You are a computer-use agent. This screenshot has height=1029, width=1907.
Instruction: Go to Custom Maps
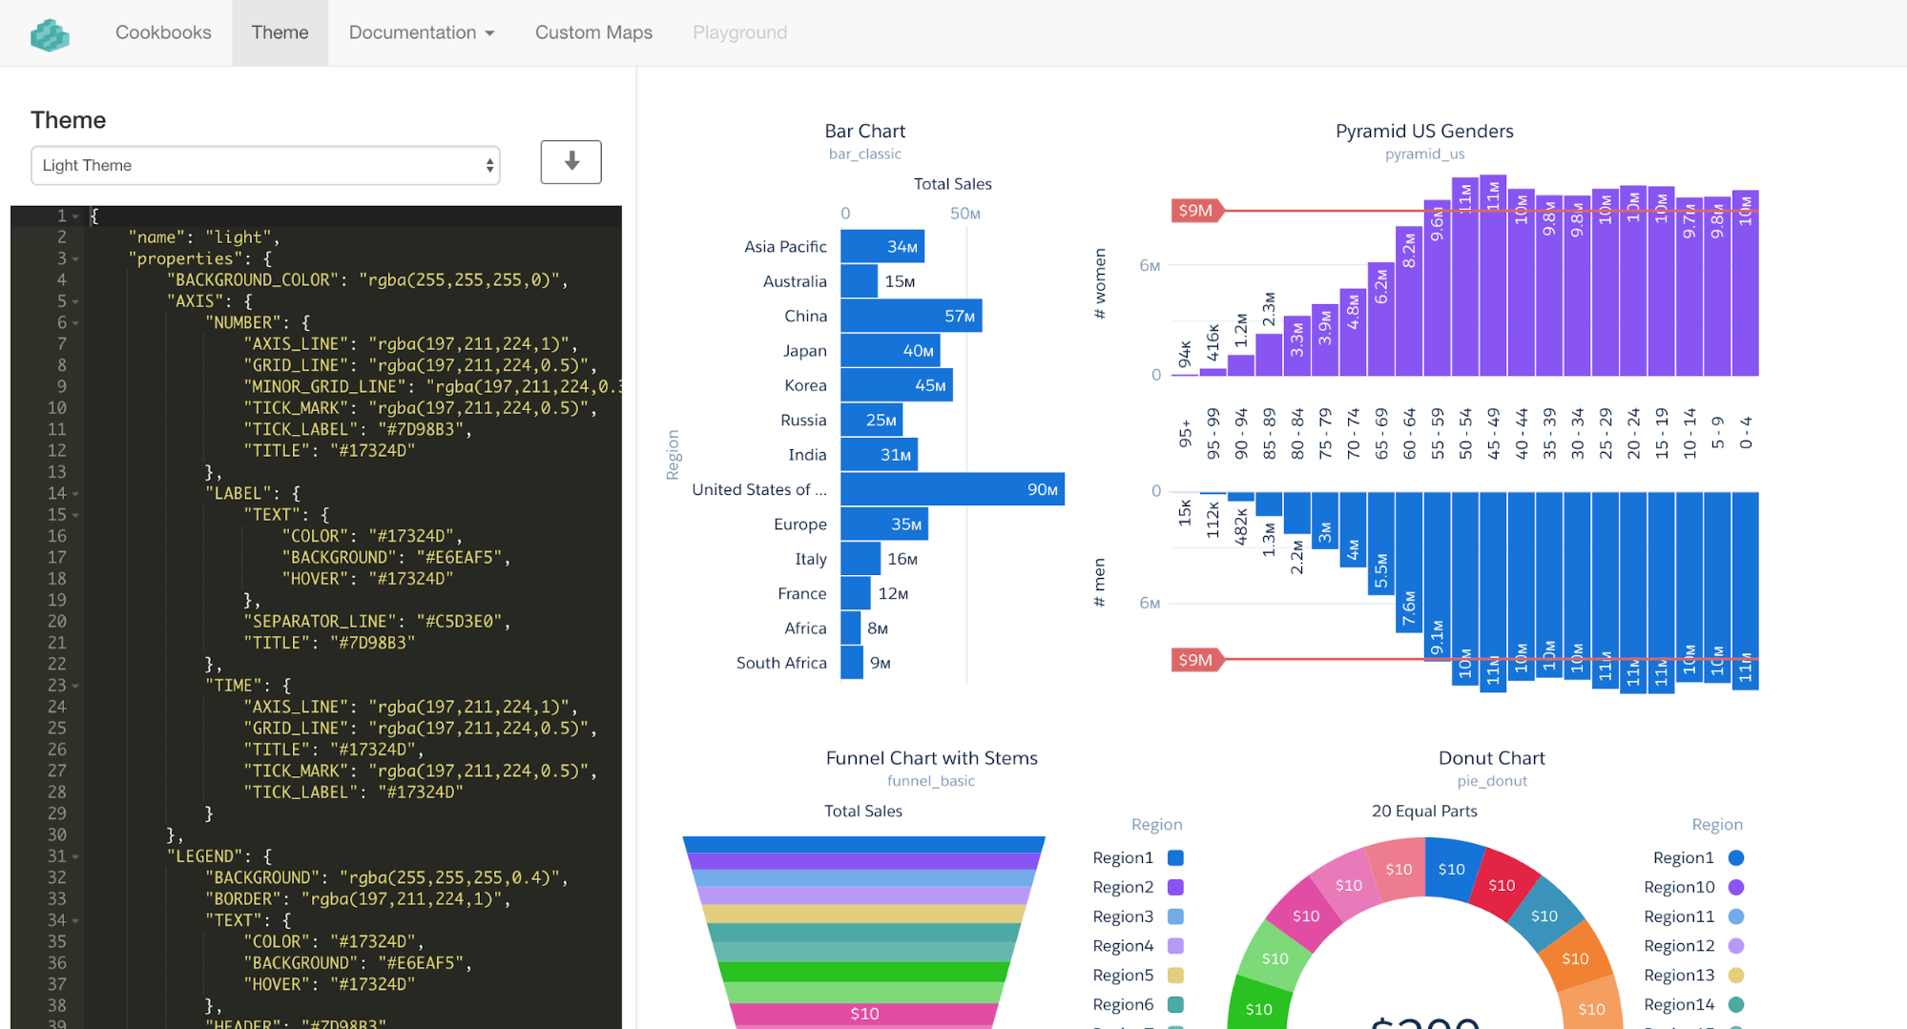pyautogui.click(x=593, y=32)
